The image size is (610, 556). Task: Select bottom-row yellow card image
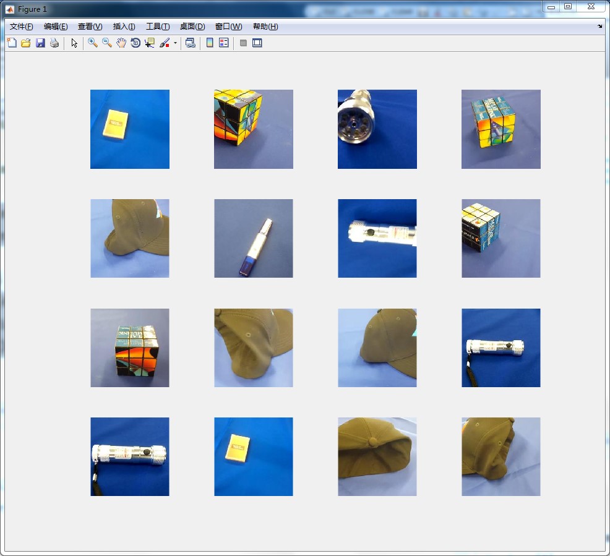coord(254,456)
